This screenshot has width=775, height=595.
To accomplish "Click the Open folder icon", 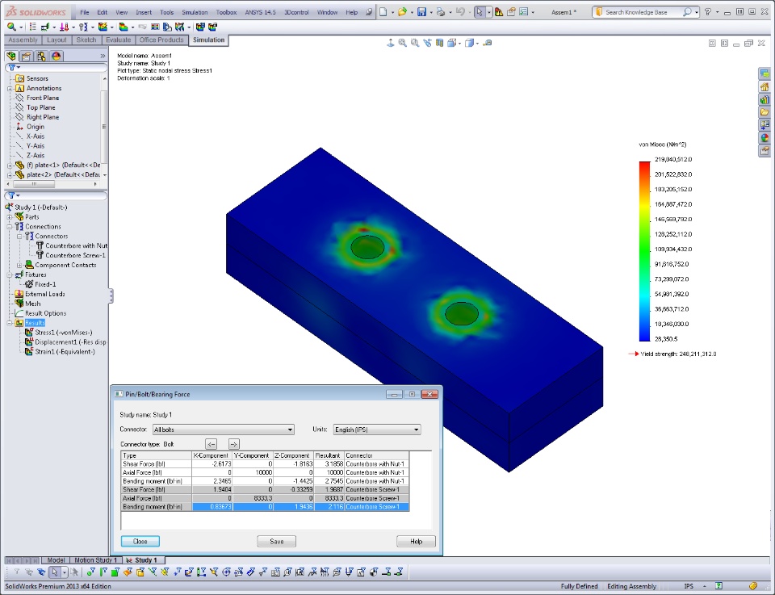I will [x=402, y=12].
